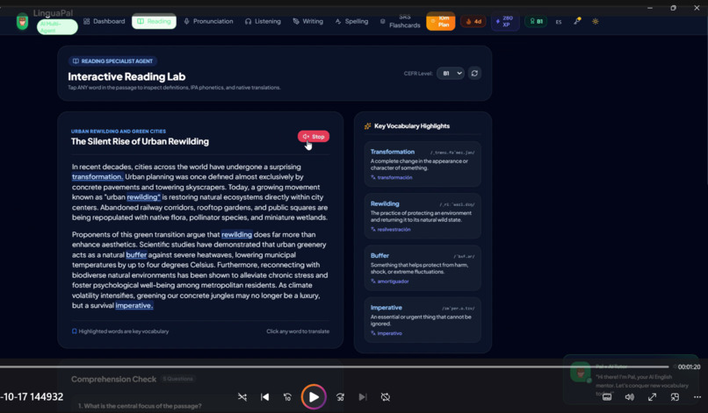Viewport: 708px width, 413px height.
Task: Switch to the Pronunciation tab
Action: tap(208, 21)
